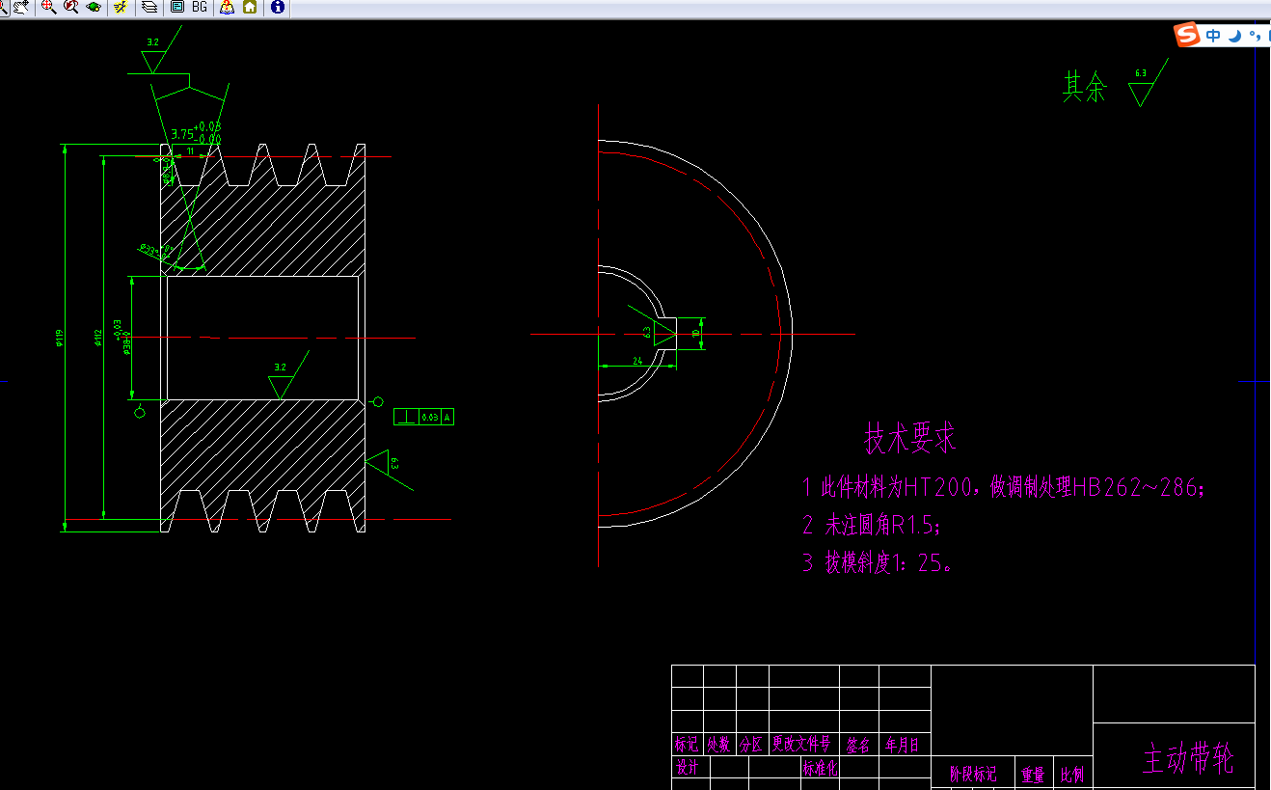Toggle the 中 Chinese/English input mode
The image size is (1271, 790).
pos(1213,36)
